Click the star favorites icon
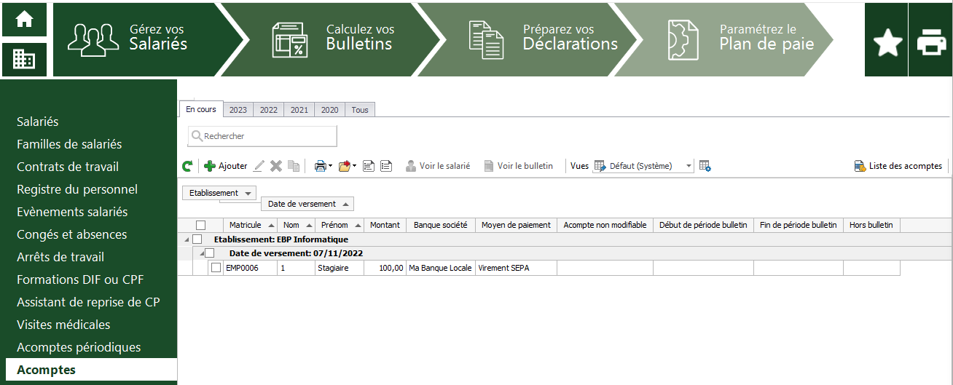This screenshot has height=385, width=953. click(x=886, y=43)
